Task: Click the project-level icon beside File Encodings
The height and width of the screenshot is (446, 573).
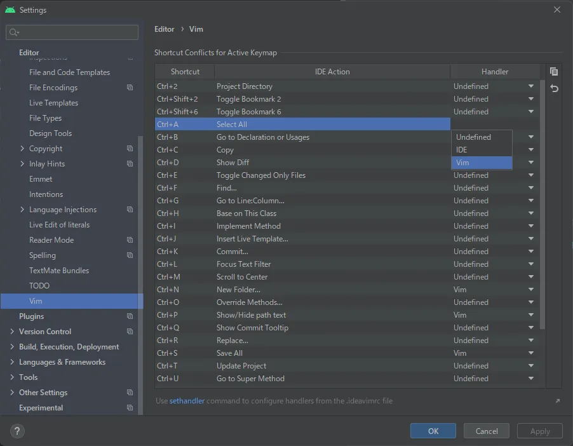Action: pyautogui.click(x=130, y=88)
